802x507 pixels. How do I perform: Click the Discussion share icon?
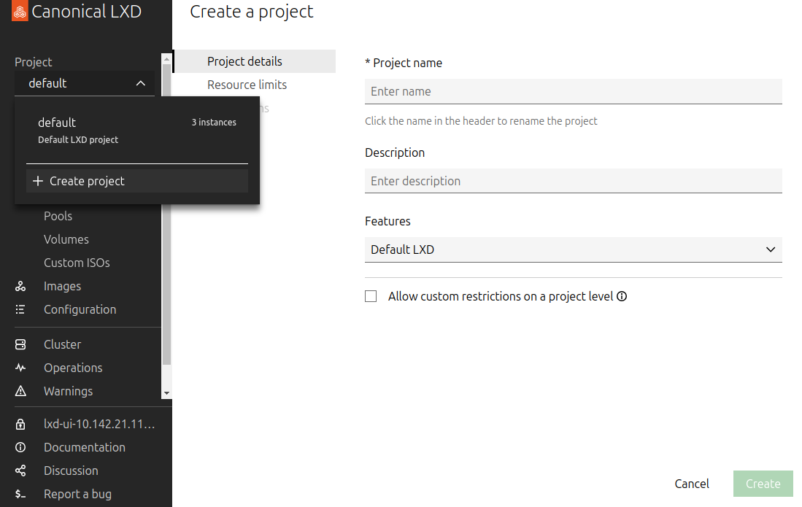[x=20, y=471]
